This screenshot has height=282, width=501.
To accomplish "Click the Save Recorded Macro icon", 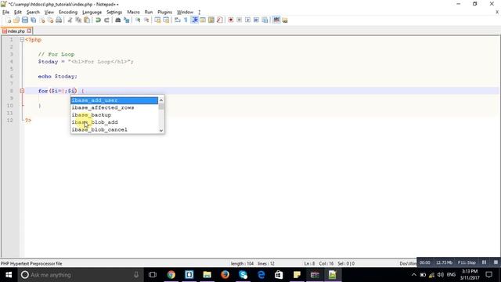I will (x=265, y=20).
